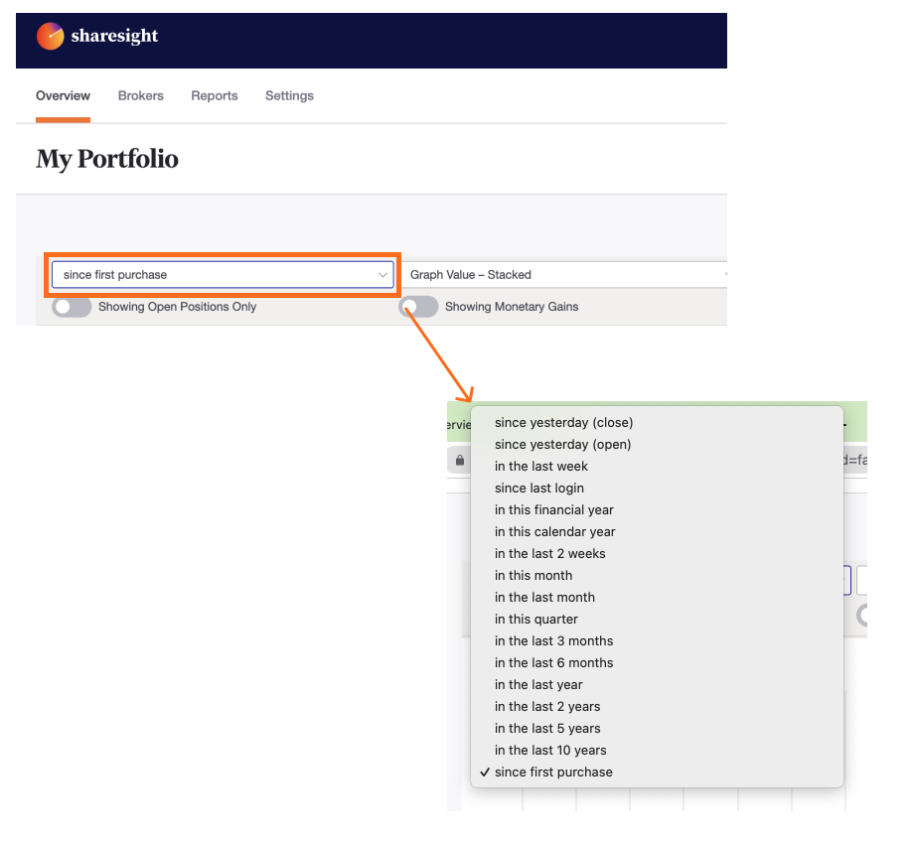
Task: Click the Sharesight logo icon
Action: pos(51,36)
